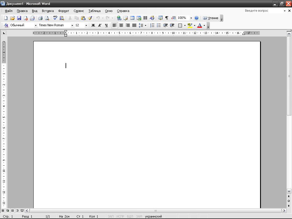Click the horizontal scrollbar right arrow

point(284,211)
